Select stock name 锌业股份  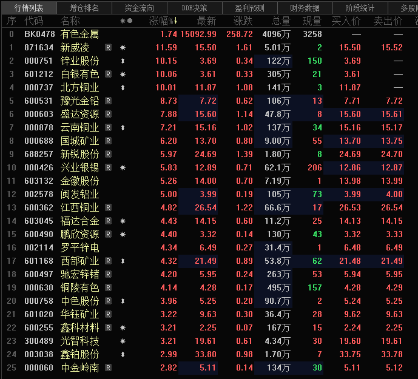pos(79,61)
